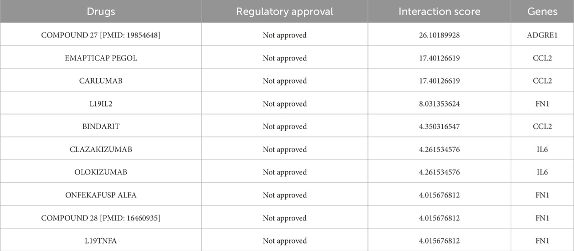Select the Interaction score column header
Screen dimensions: 574x251
click(439, 11)
